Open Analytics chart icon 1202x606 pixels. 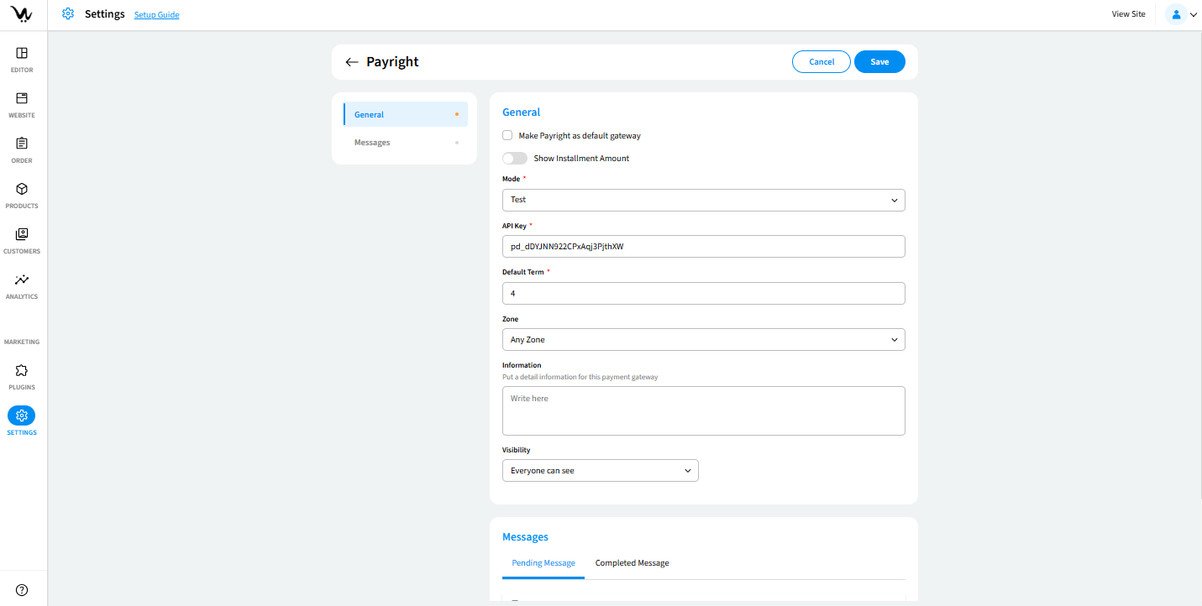(22, 280)
